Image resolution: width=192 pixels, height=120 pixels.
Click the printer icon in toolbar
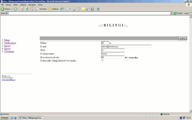[74, 9]
